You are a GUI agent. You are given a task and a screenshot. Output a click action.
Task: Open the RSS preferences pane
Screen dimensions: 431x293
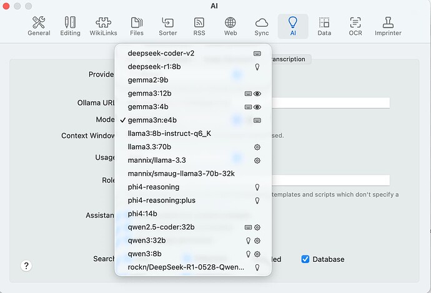[199, 26]
